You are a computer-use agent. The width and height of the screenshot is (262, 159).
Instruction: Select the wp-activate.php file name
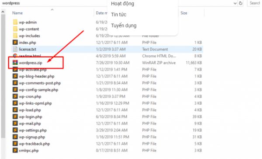point(32,70)
